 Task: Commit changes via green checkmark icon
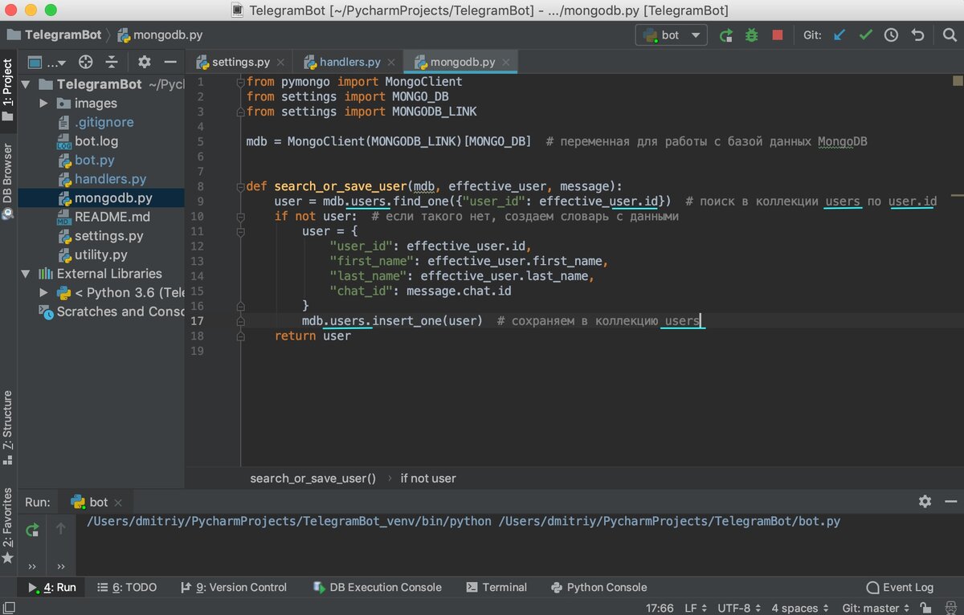(x=864, y=35)
